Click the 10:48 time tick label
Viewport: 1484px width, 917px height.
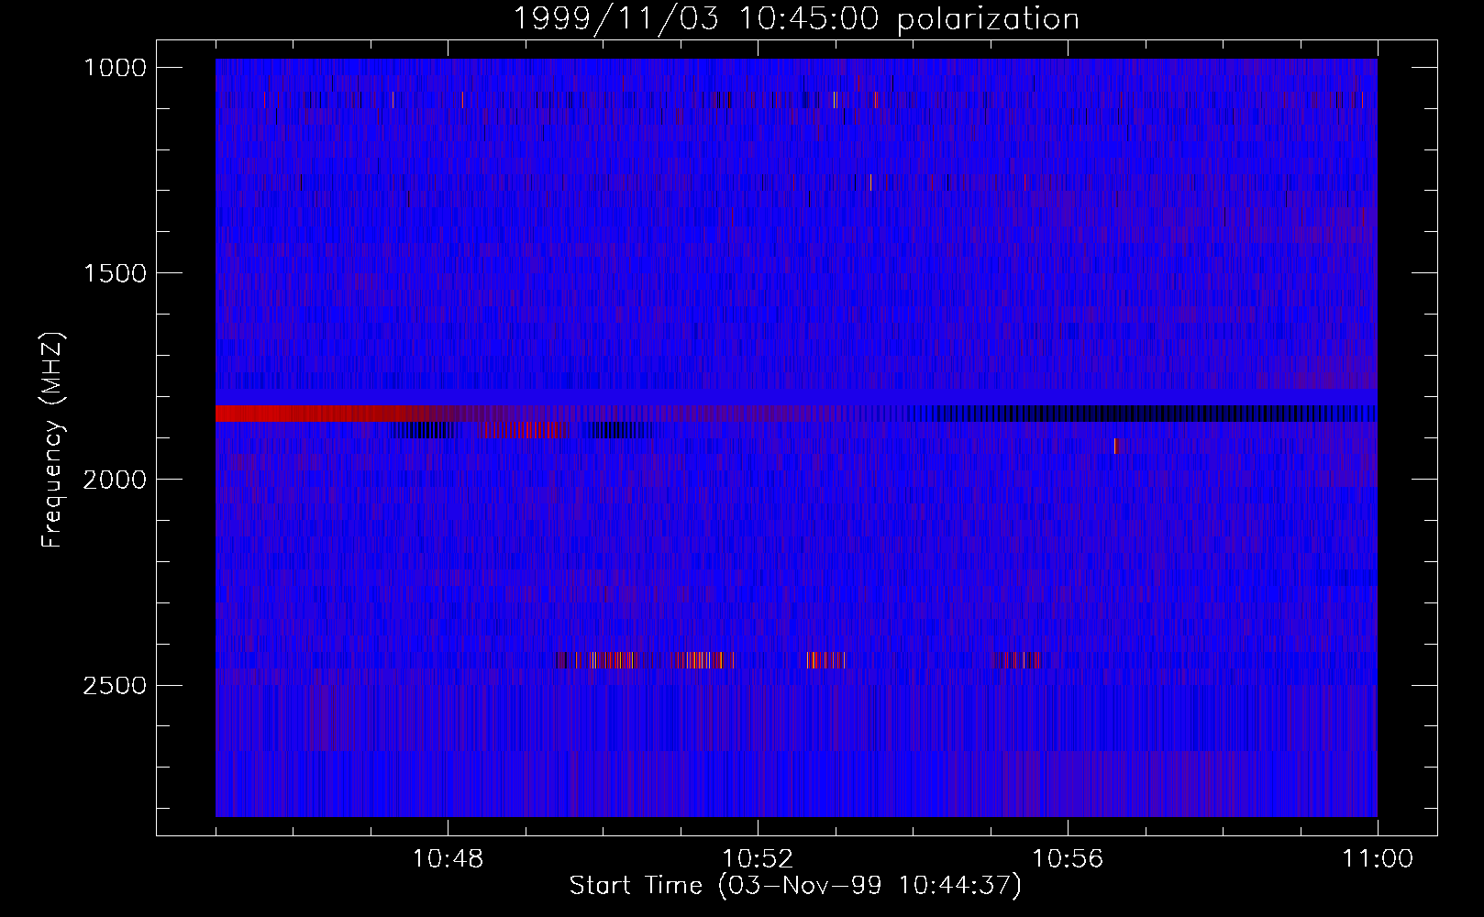pyautogui.click(x=448, y=859)
